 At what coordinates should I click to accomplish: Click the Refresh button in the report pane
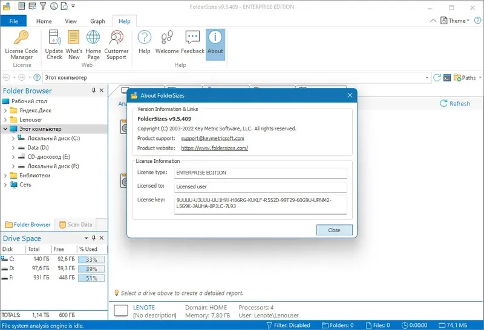click(x=455, y=103)
